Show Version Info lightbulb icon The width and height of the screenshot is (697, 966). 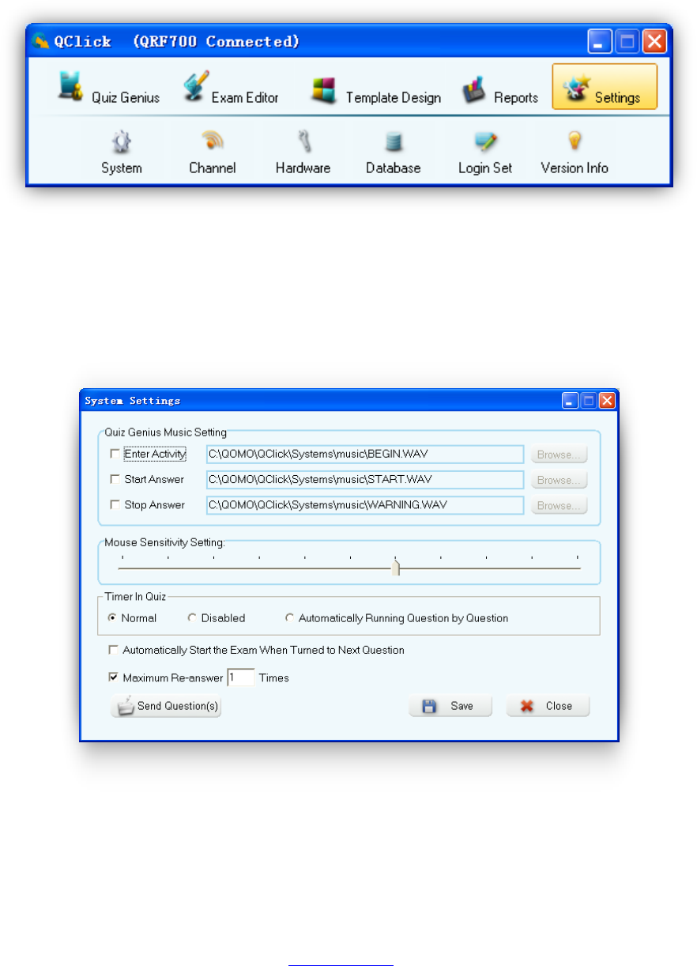(575, 141)
